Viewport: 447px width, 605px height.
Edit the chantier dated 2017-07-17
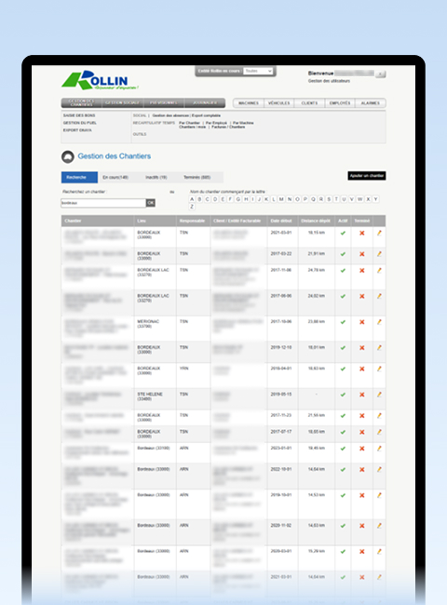coord(379,432)
